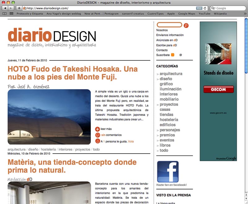Click the orange magnifier search icon

pyautogui.click(x=186, y=25)
